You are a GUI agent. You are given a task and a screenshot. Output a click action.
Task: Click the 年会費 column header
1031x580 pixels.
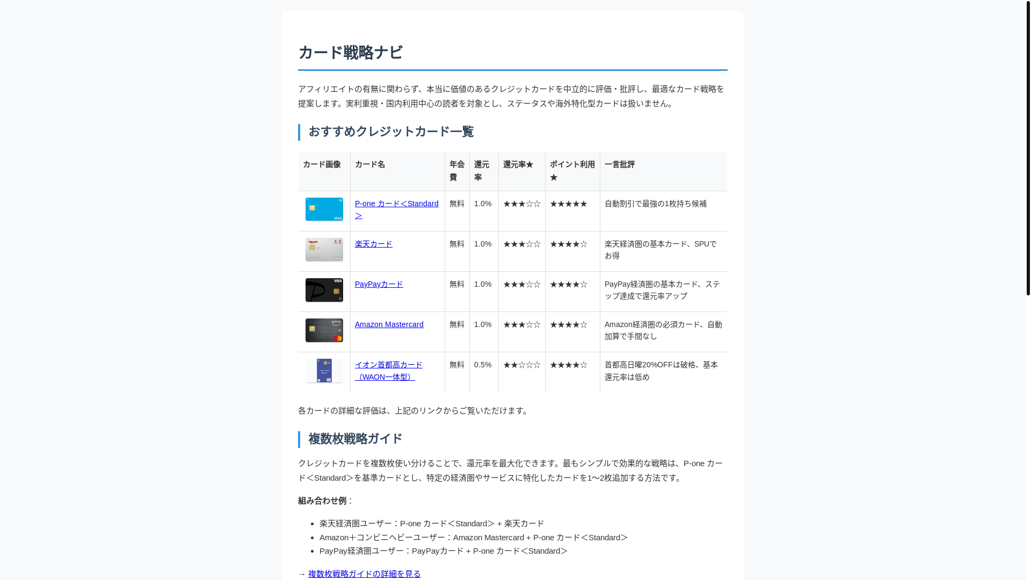click(x=457, y=171)
